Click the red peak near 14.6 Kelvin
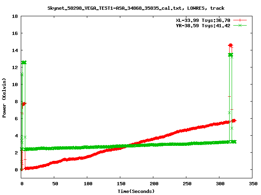The image size is (261, 195). tap(230, 45)
